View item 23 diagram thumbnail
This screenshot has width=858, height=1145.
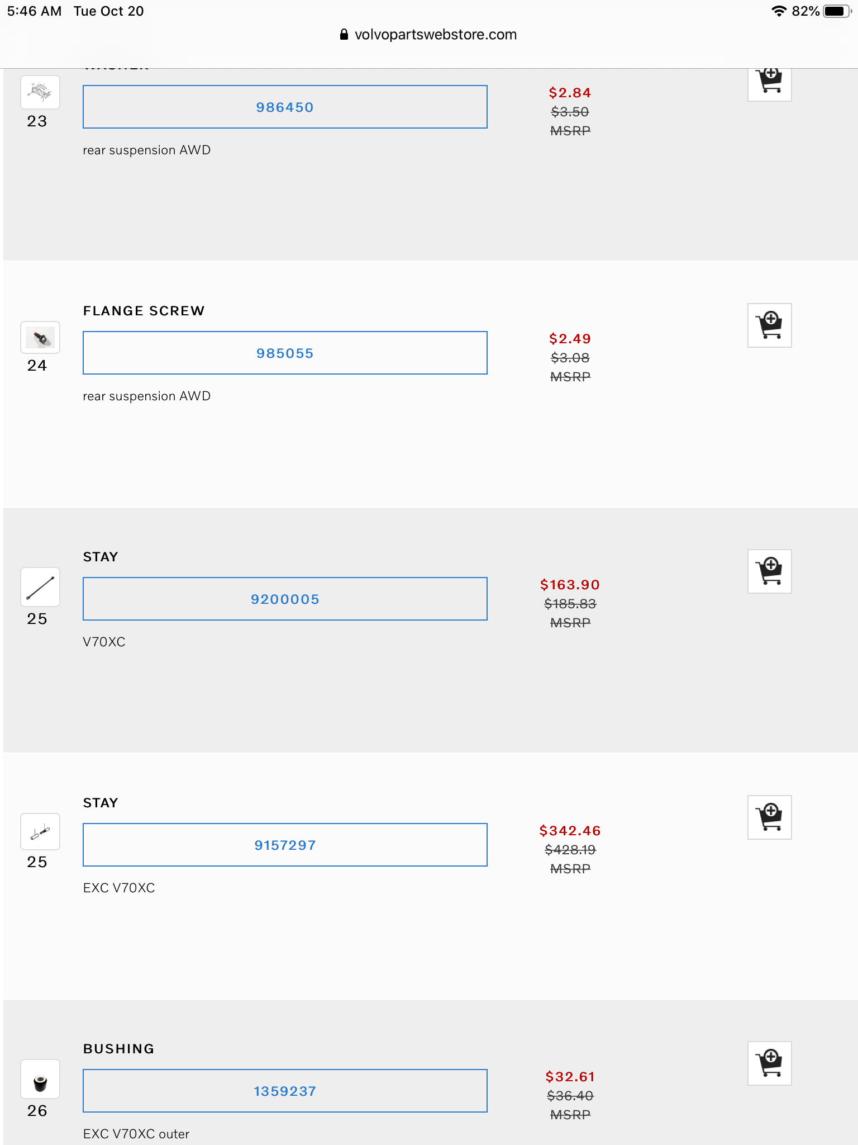tap(40, 92)
